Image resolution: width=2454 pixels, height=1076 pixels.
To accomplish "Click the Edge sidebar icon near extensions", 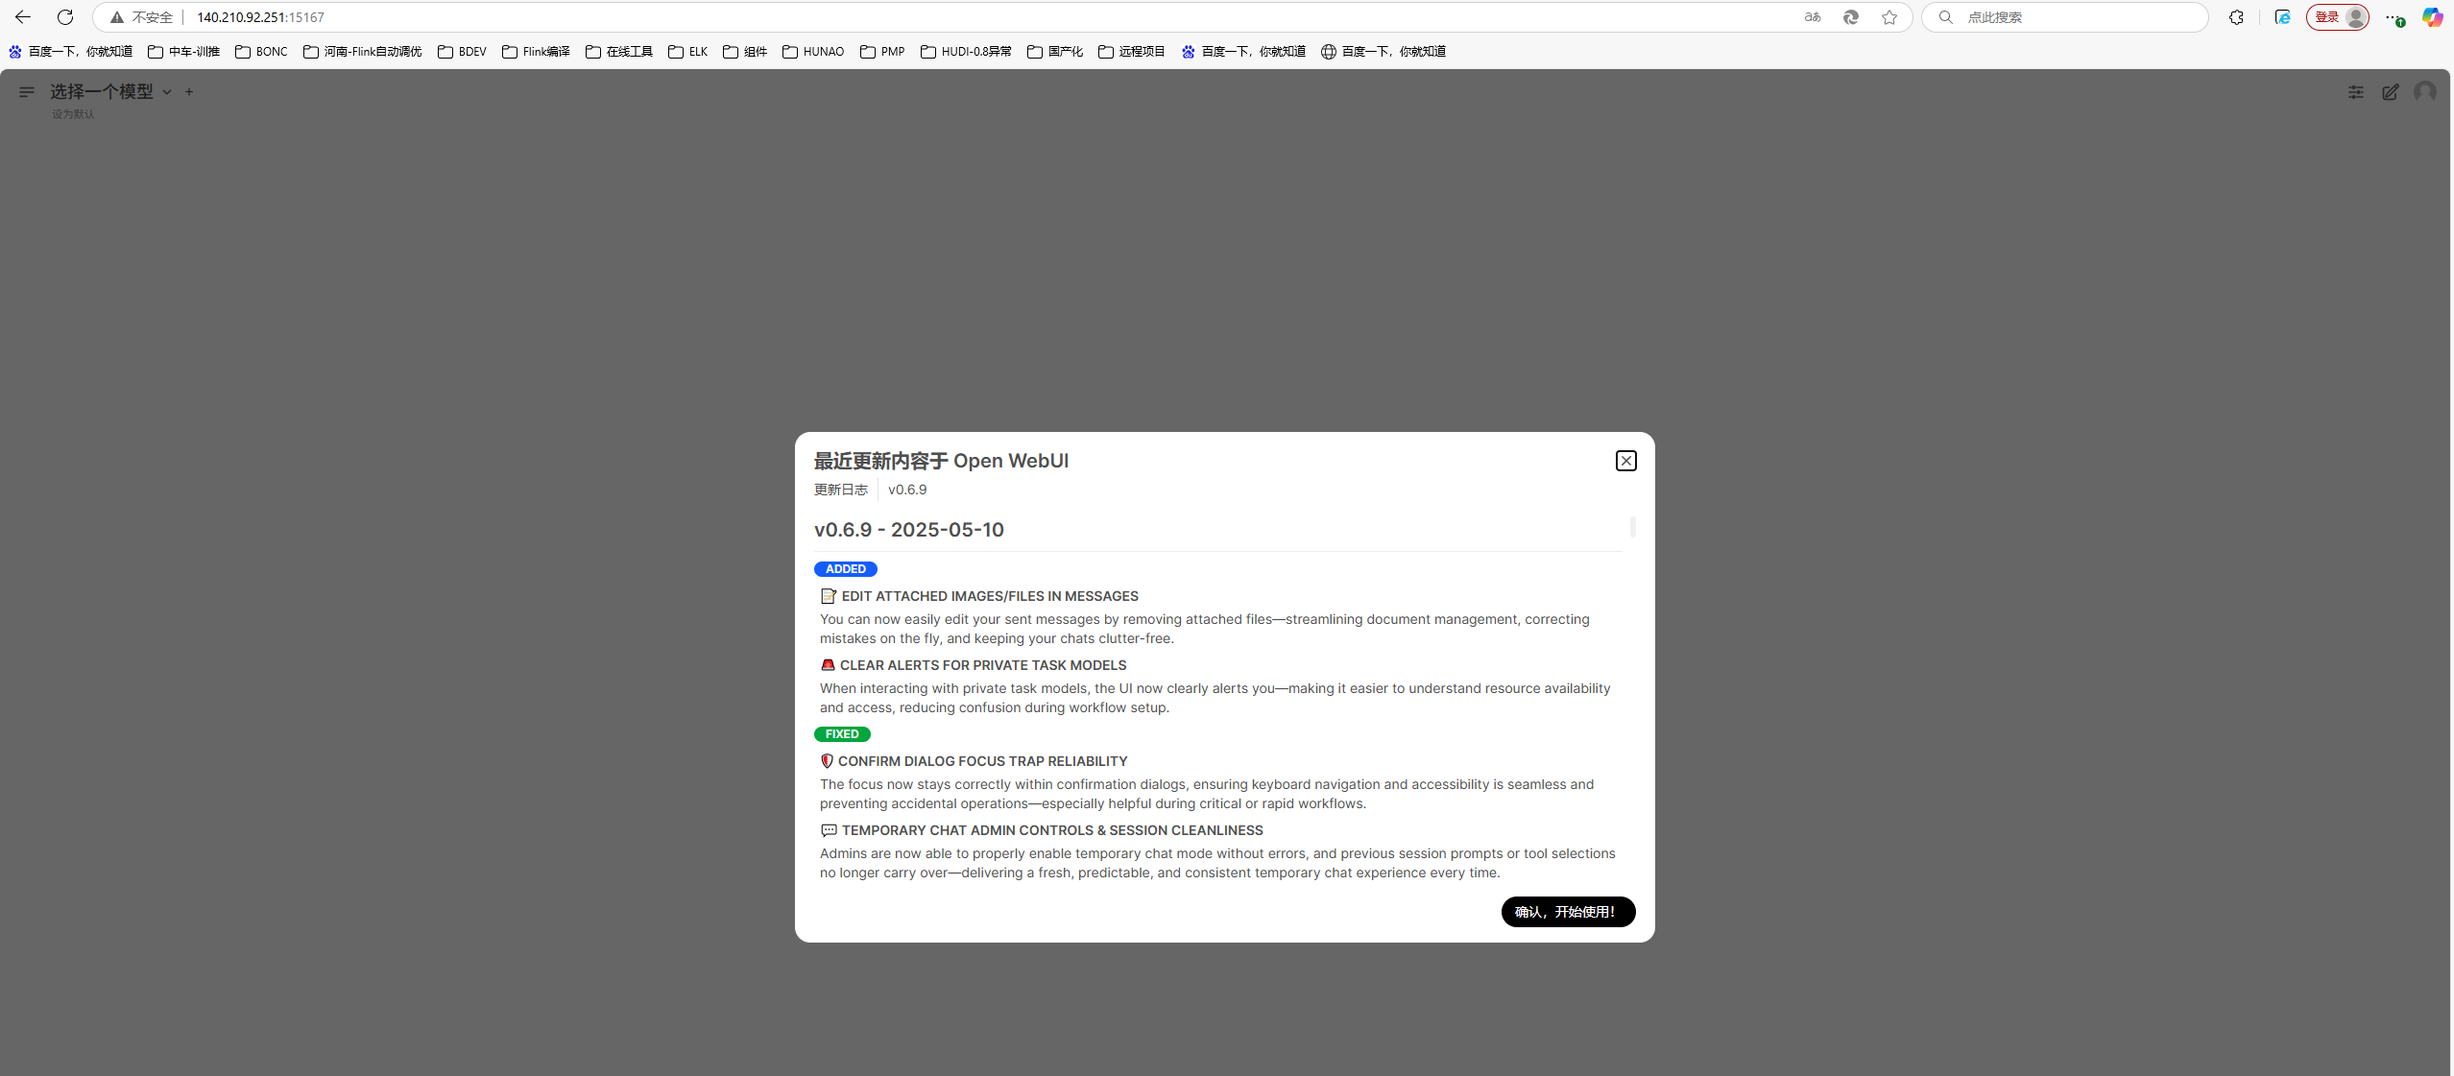I will click(x=2282, y=17).
